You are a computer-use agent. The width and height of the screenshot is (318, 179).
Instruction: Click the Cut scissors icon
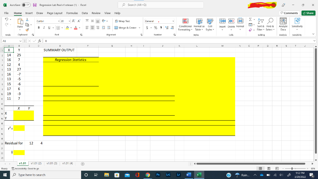[x=27, y=20]
